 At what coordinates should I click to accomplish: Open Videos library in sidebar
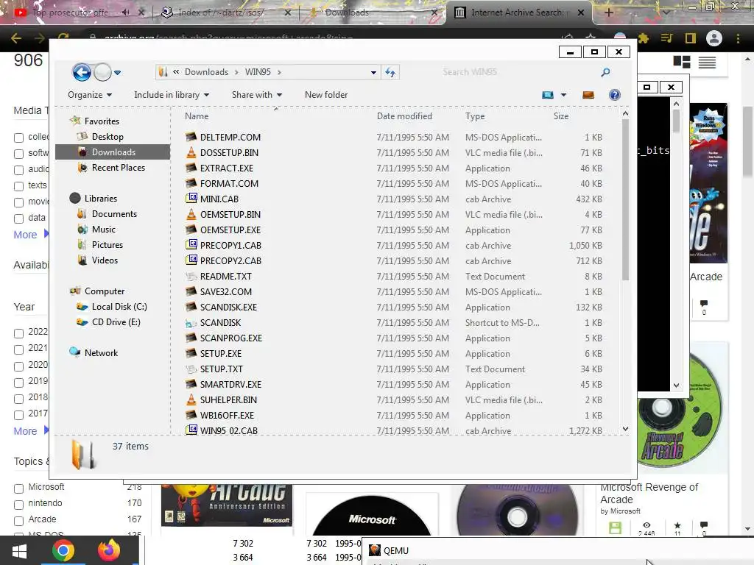pos(105,260)
